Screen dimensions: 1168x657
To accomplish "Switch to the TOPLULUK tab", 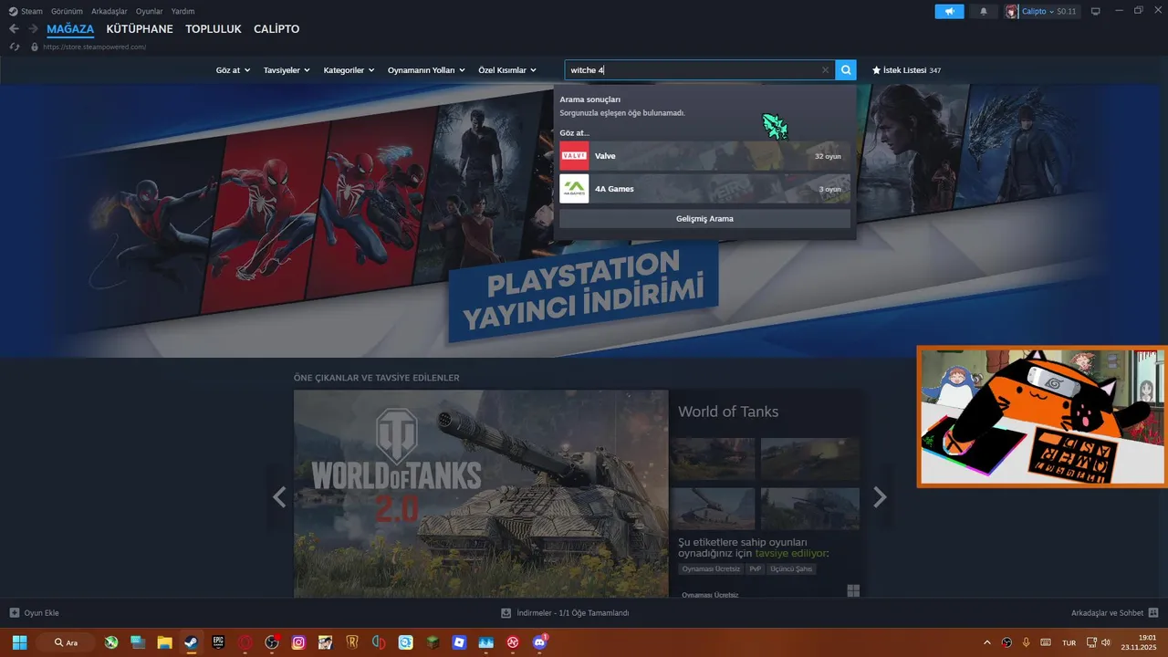I will [x=214, y=29].
